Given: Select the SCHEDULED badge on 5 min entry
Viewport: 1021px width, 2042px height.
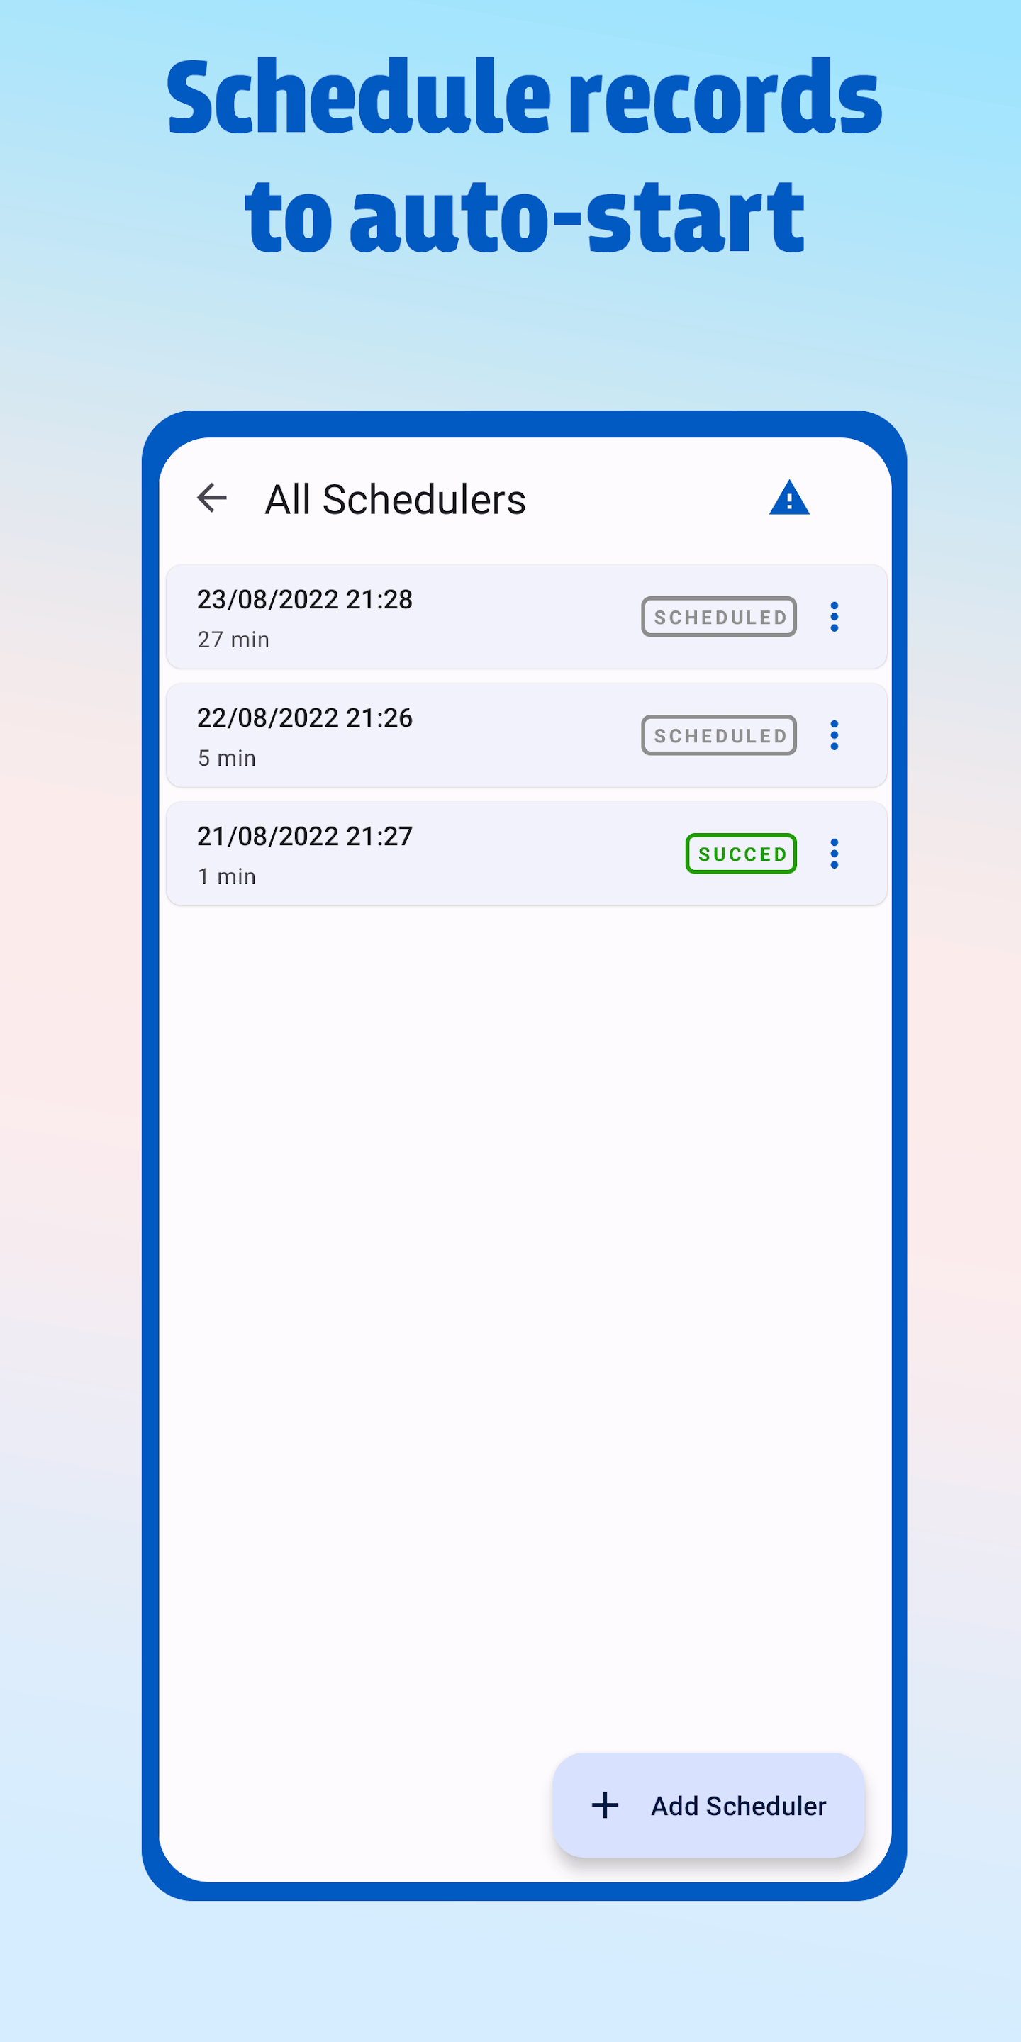Looking at the screenshot, I should [719, 736].
